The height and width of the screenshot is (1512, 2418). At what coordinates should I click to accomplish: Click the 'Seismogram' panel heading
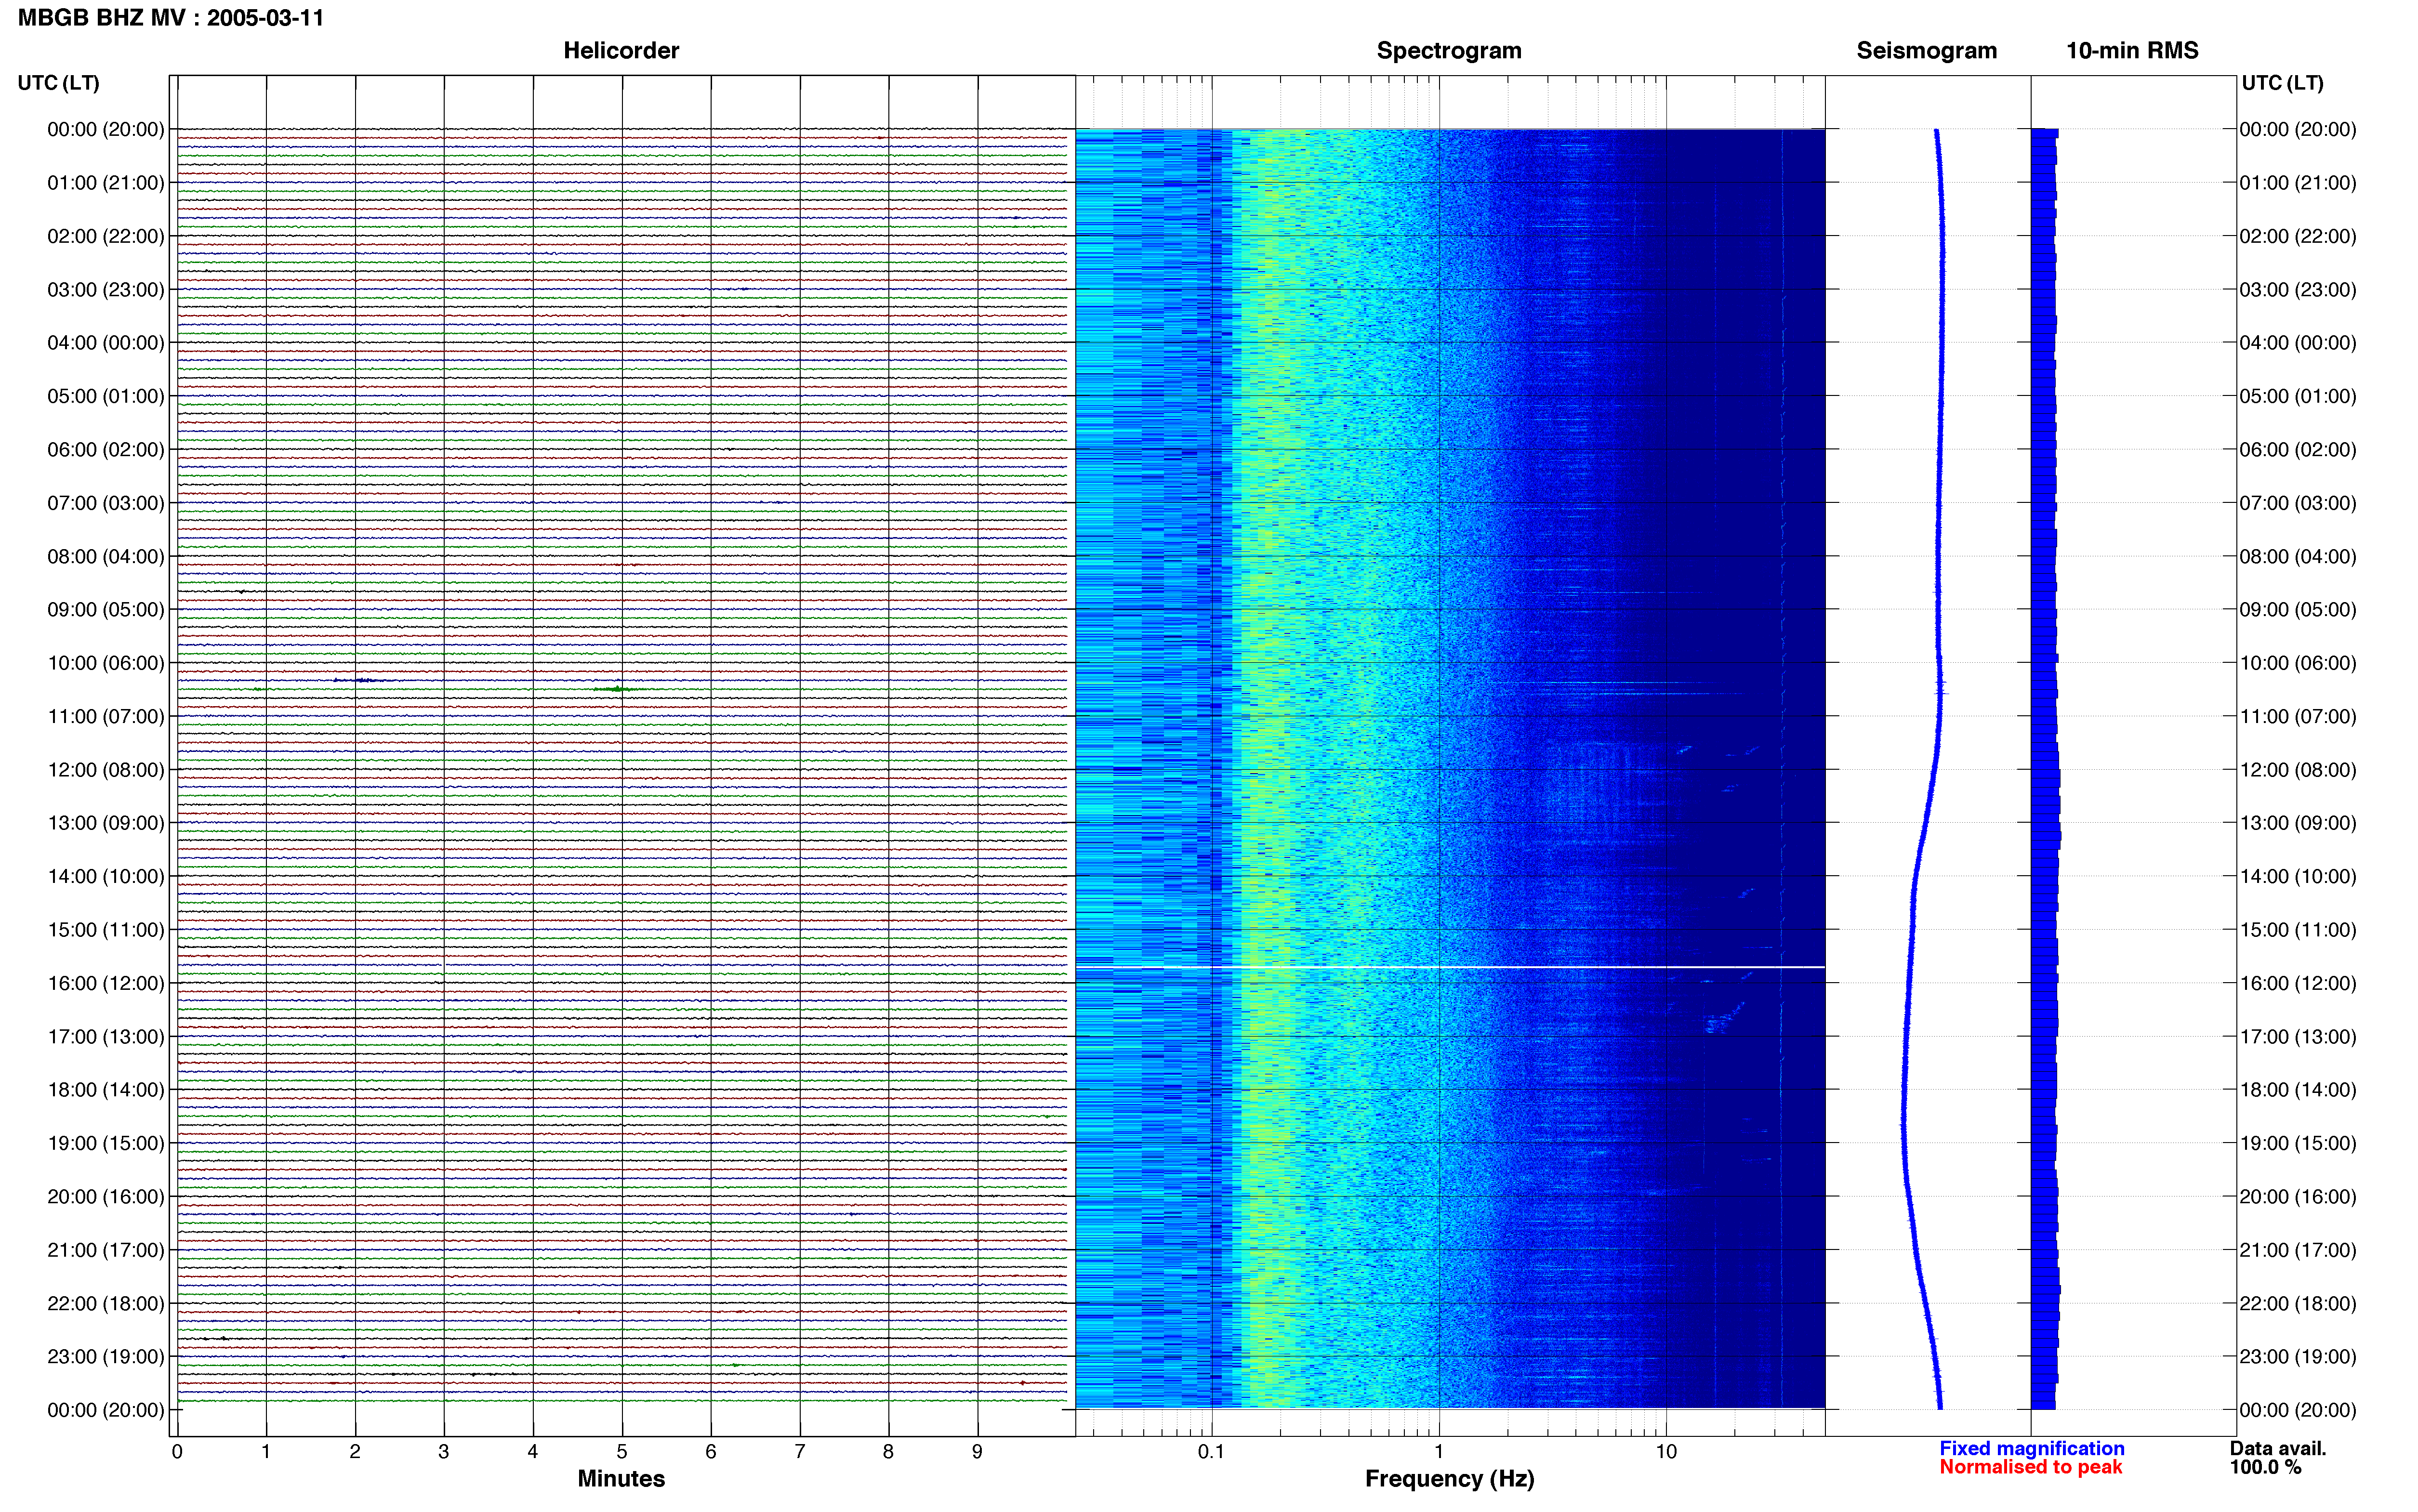point(1926,51)
